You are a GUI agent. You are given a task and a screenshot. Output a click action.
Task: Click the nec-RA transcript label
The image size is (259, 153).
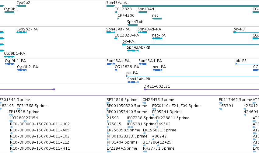point(159,35)
